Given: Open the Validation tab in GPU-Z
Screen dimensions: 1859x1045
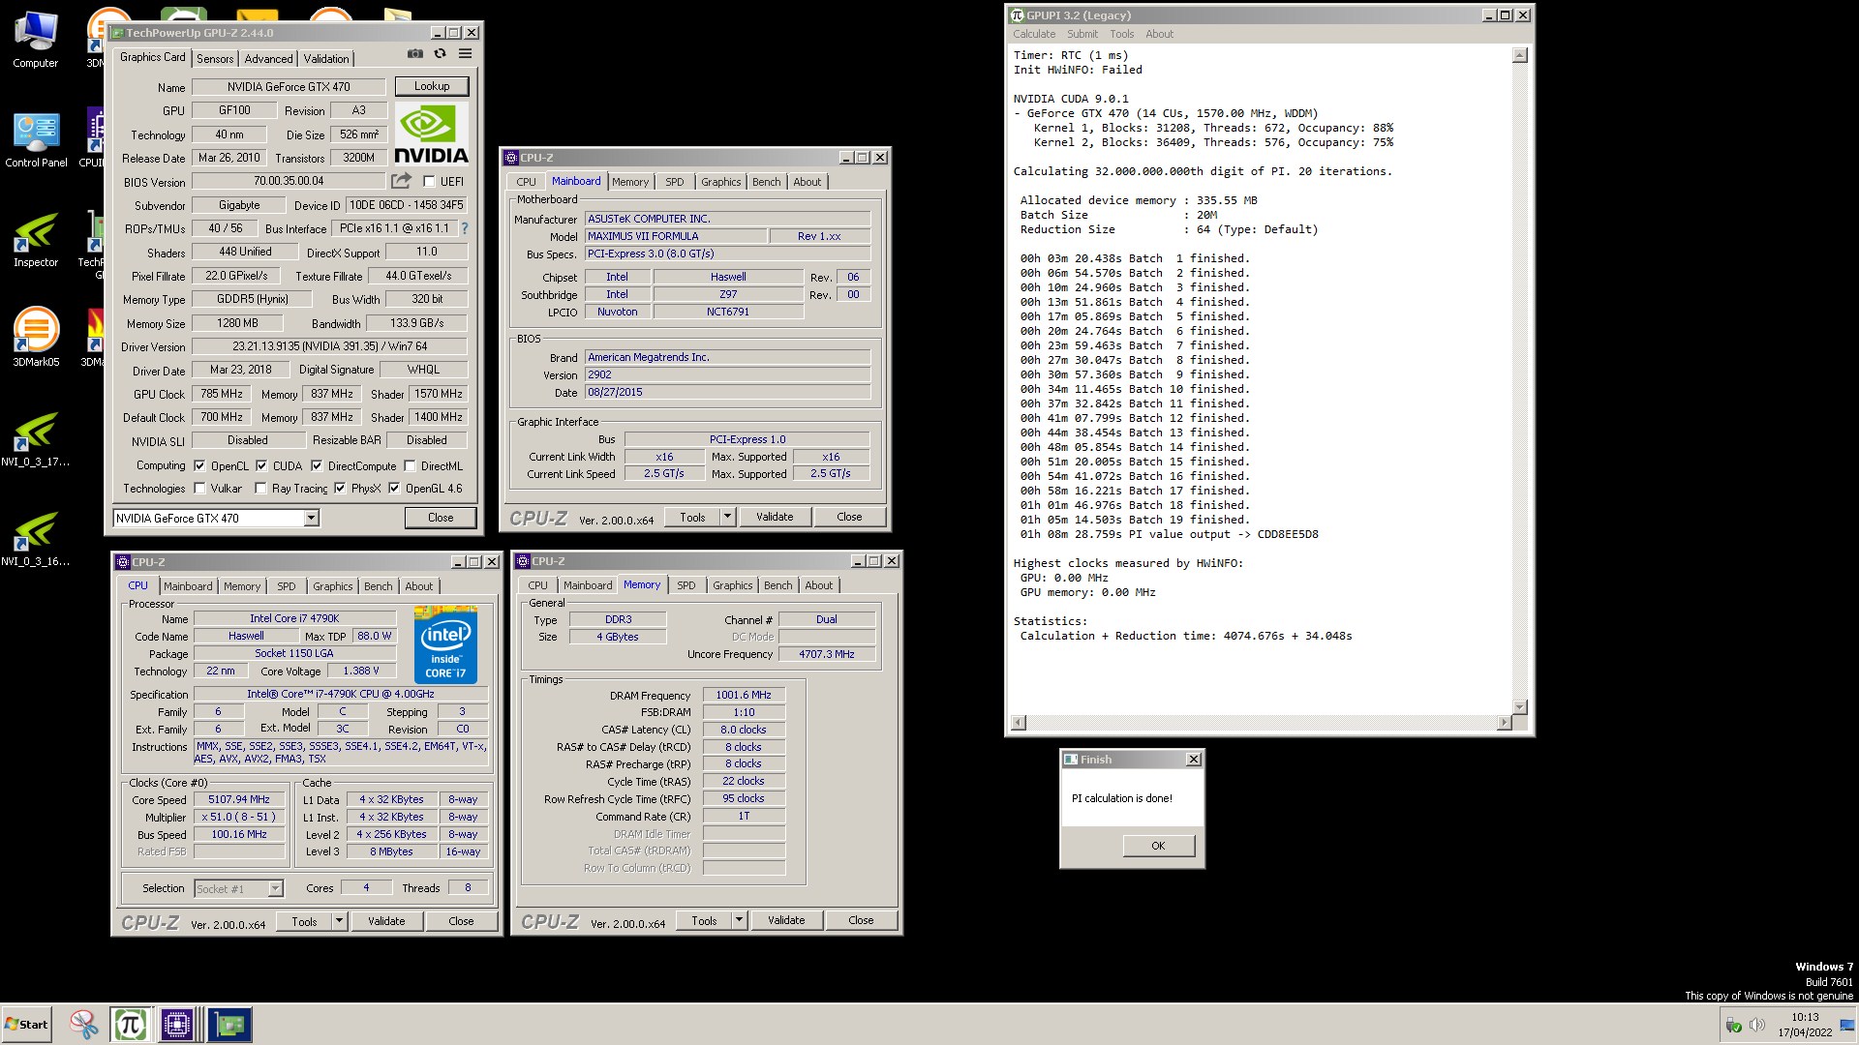Looking at the screenshot, I should [326, 59].
